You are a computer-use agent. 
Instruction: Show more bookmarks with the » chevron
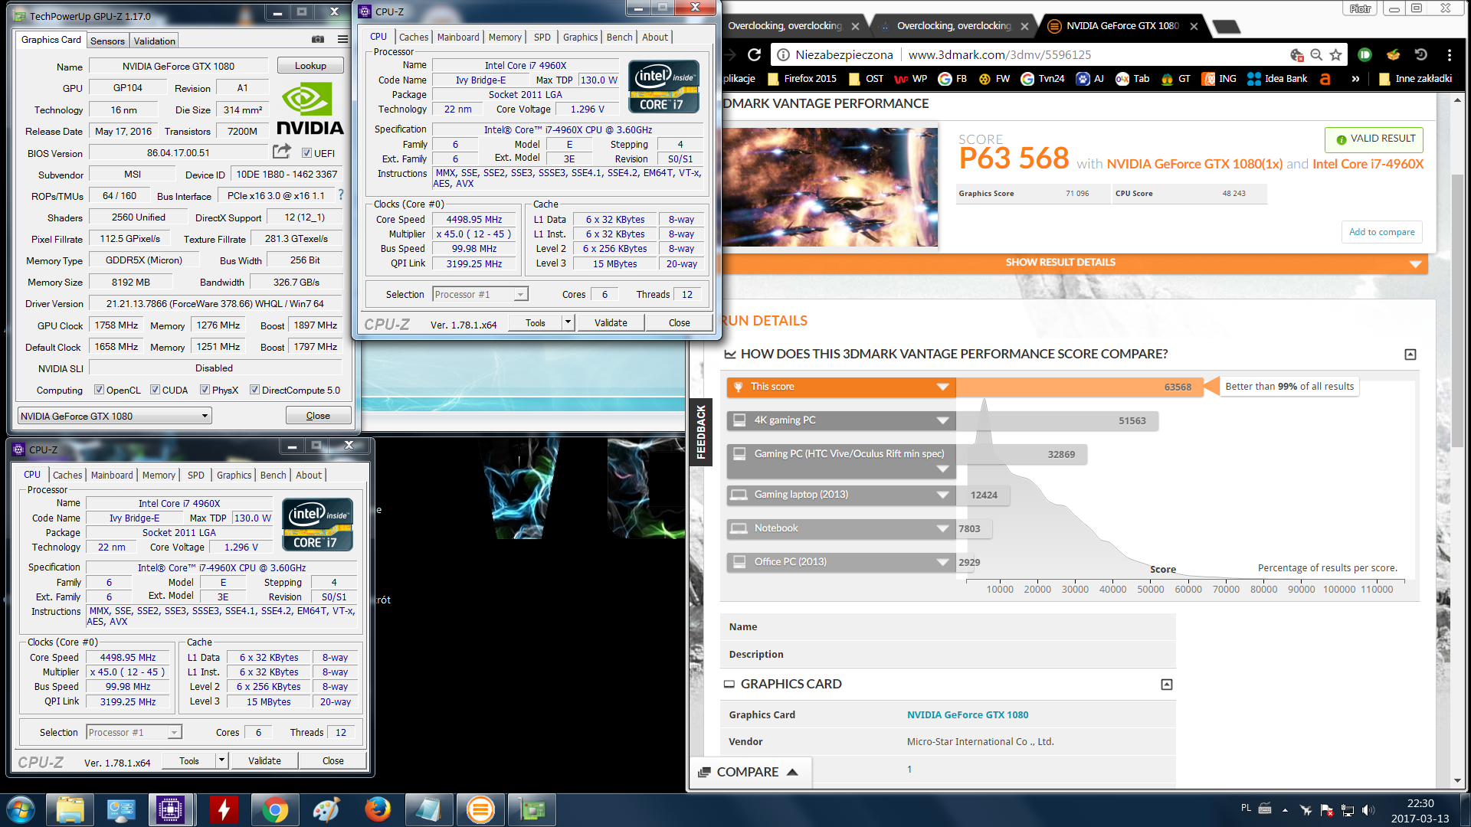click(x=1355, y=78)
